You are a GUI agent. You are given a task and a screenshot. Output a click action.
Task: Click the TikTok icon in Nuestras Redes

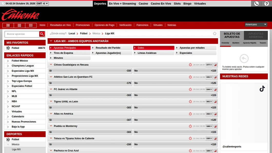click(262, 89)
